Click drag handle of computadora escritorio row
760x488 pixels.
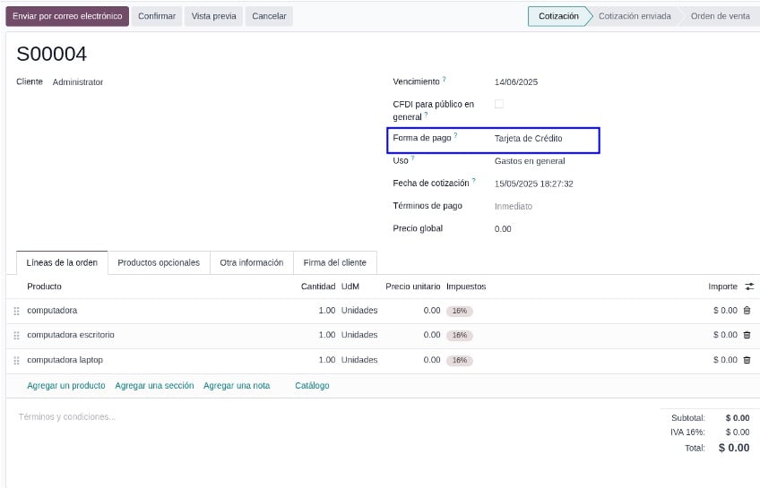click(16, 336)
